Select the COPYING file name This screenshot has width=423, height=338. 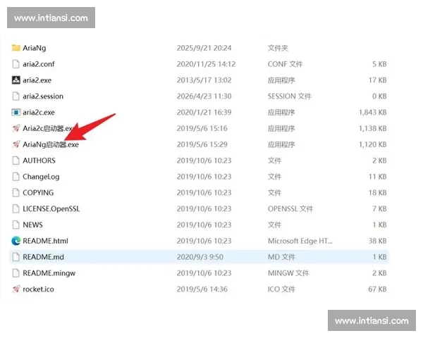pos(38,193)
